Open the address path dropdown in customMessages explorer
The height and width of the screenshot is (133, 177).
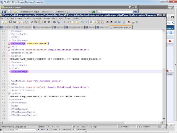[89, 12]
